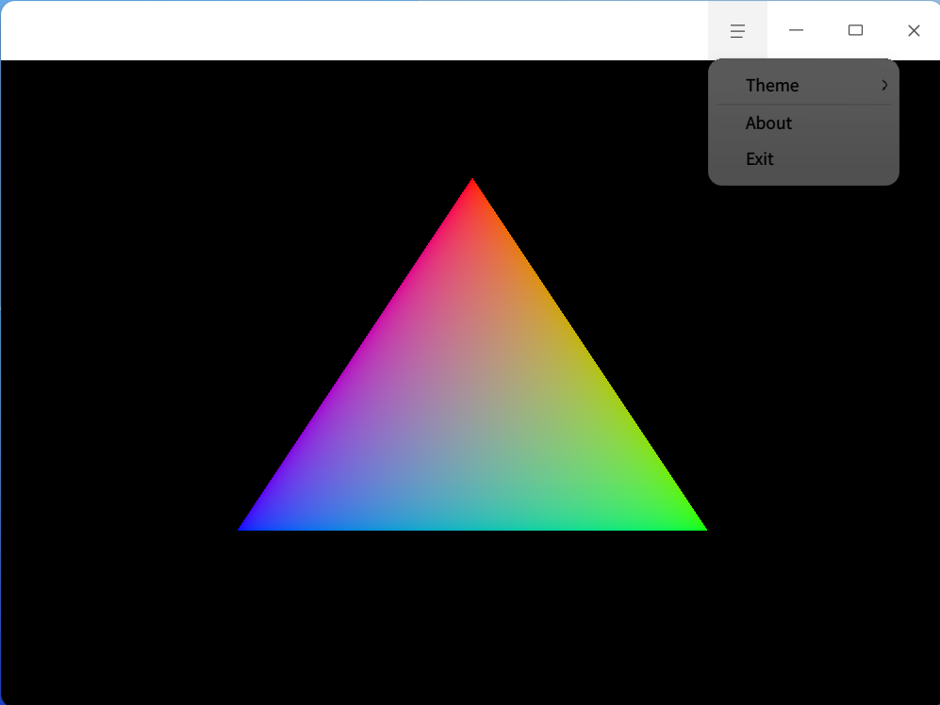
Task: Expand Theme submenu via its chevron arrow
Action: pos(884,85)
